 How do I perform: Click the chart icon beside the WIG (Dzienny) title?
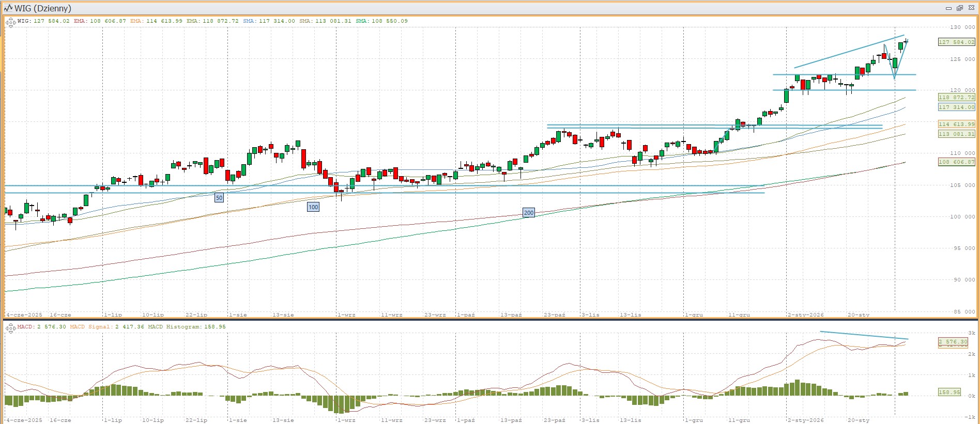(8, 8)
